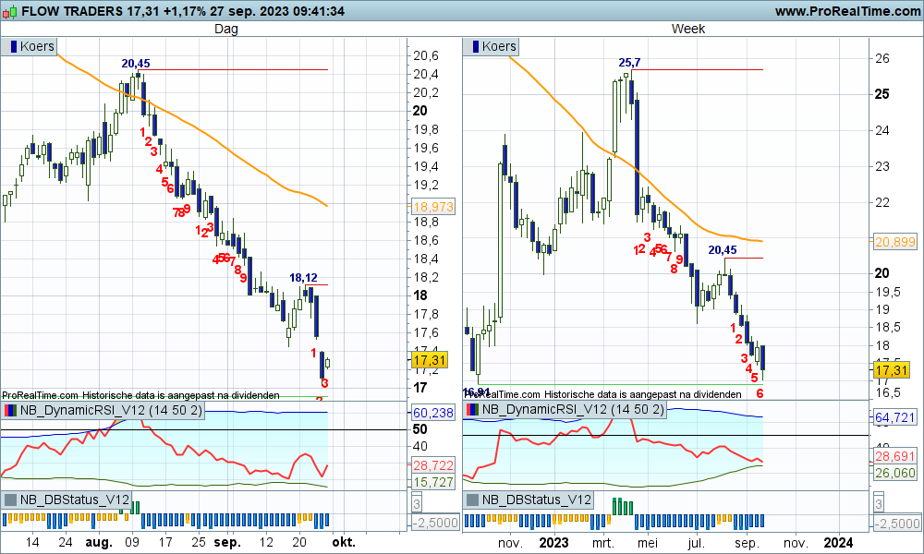The image size is (924, 554).
Task: Open the www.ProRealTime.com link
Action: [847, 11]
